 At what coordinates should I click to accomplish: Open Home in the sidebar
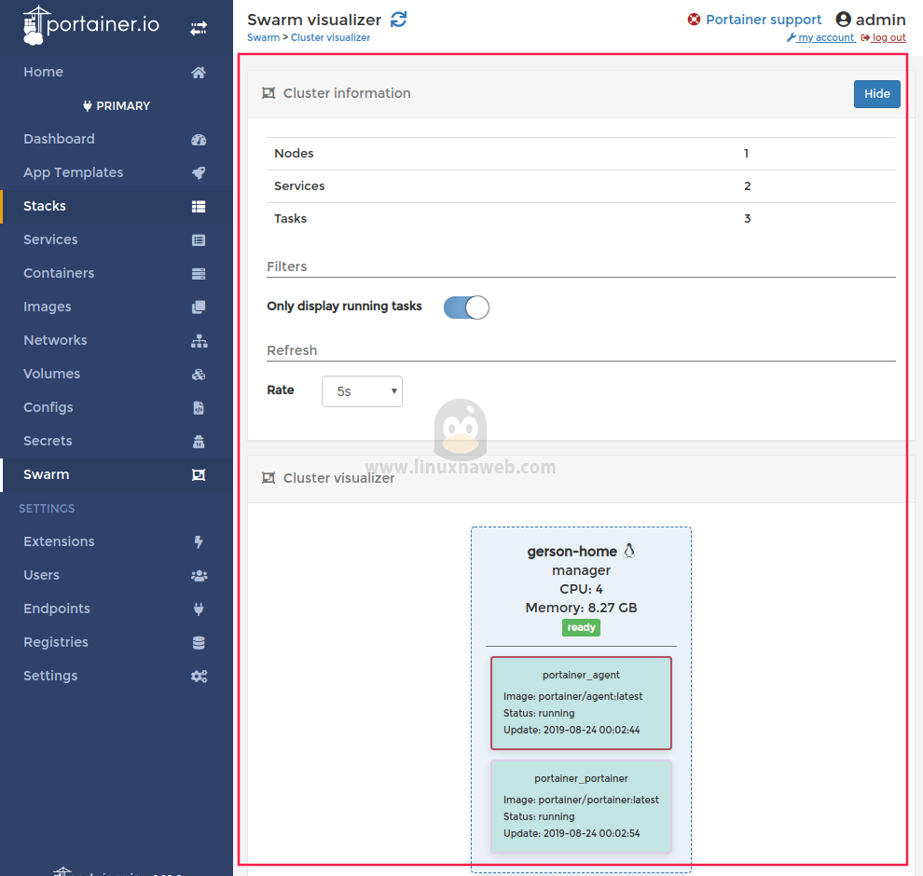pos(117,72)
